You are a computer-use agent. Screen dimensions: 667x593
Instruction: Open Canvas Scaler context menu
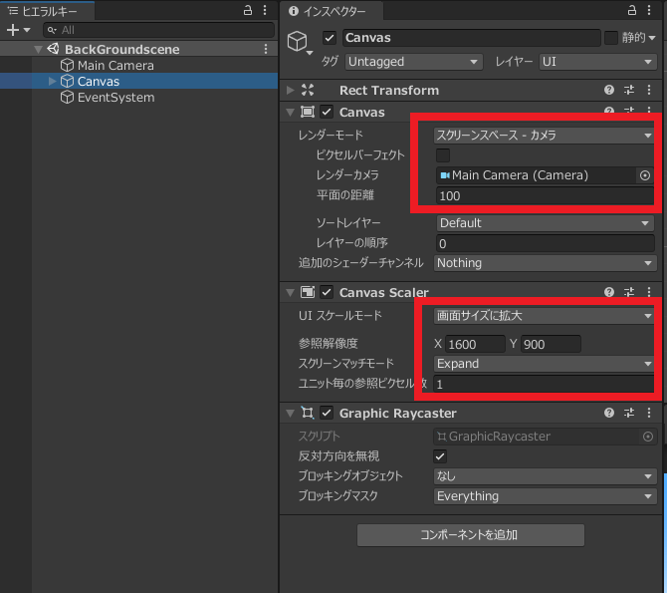point(649,292)
